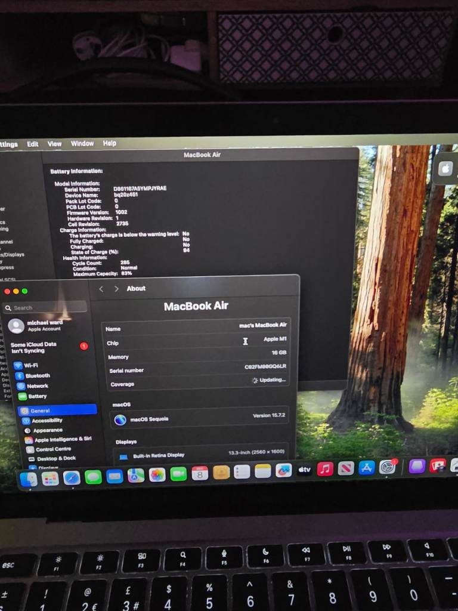Click the battery Device Name bq20z451
Image resolution: width=458 pixels, height=611 pixels.
point(126,195)
